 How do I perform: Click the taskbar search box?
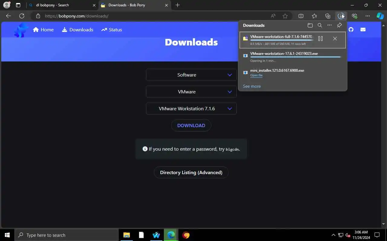(67, 235)
